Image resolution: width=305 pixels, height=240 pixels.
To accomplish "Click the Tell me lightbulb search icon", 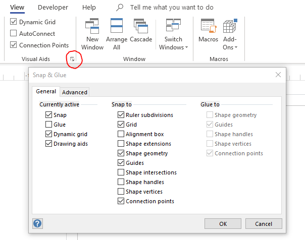I will pyautogui.click(x=120, y=8).
